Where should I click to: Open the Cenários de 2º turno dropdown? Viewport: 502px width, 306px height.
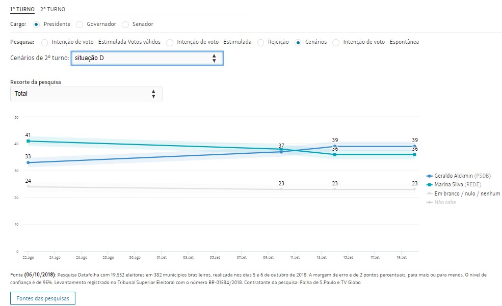pyautogui.click(x=147, y=58)
